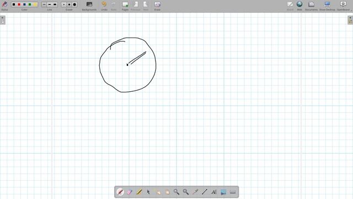Pick the black pen color
This screenshot has height=199, width=353.
(x=14, y=4)
